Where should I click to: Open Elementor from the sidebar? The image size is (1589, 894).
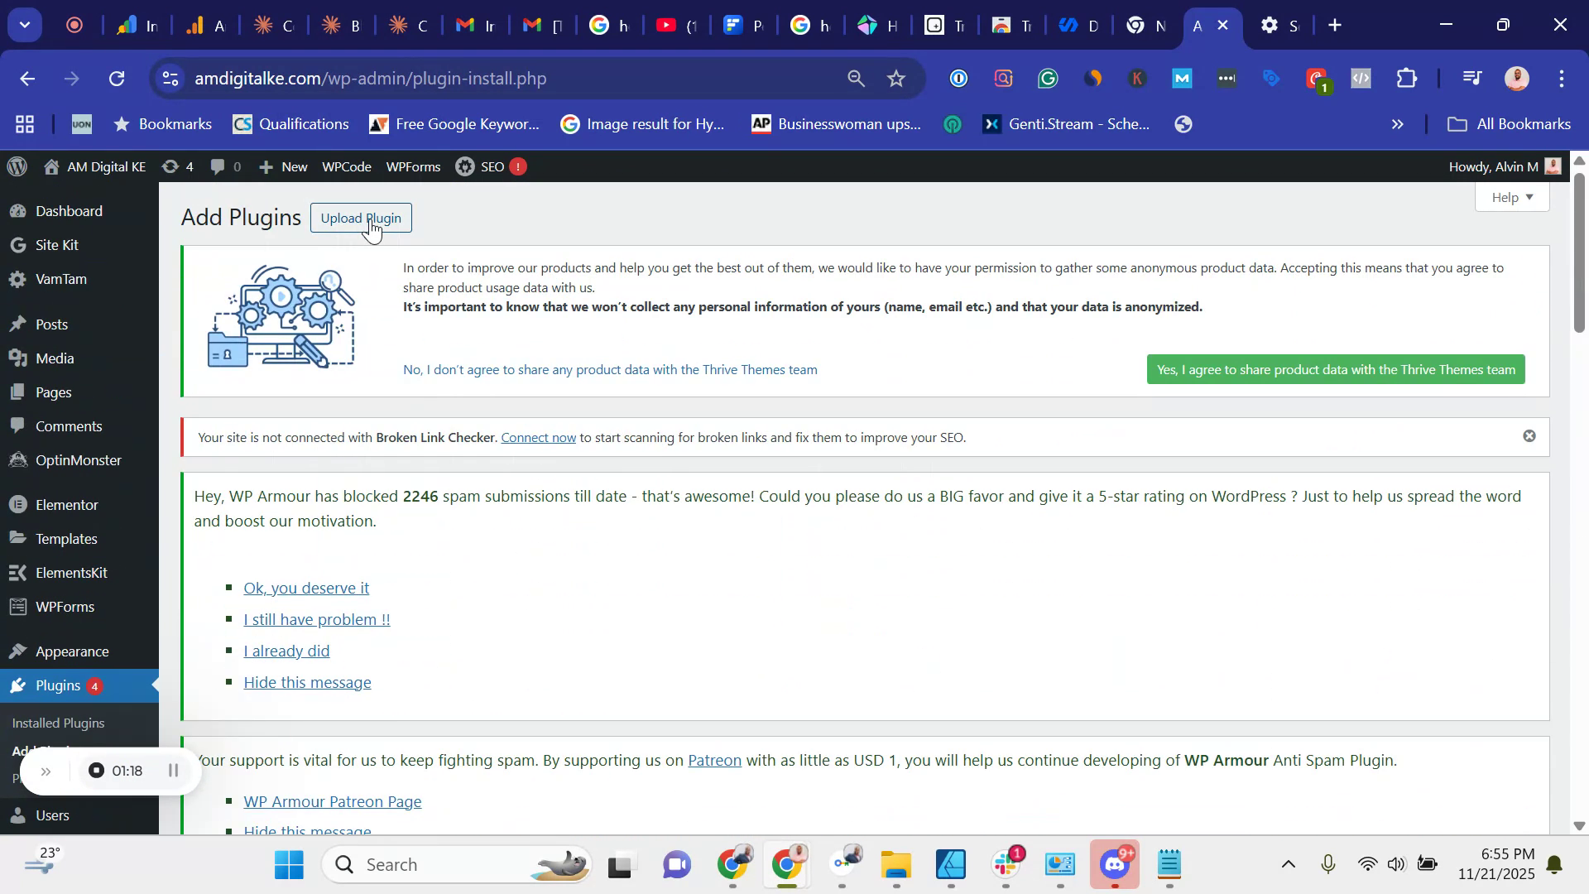click(67, 504)
